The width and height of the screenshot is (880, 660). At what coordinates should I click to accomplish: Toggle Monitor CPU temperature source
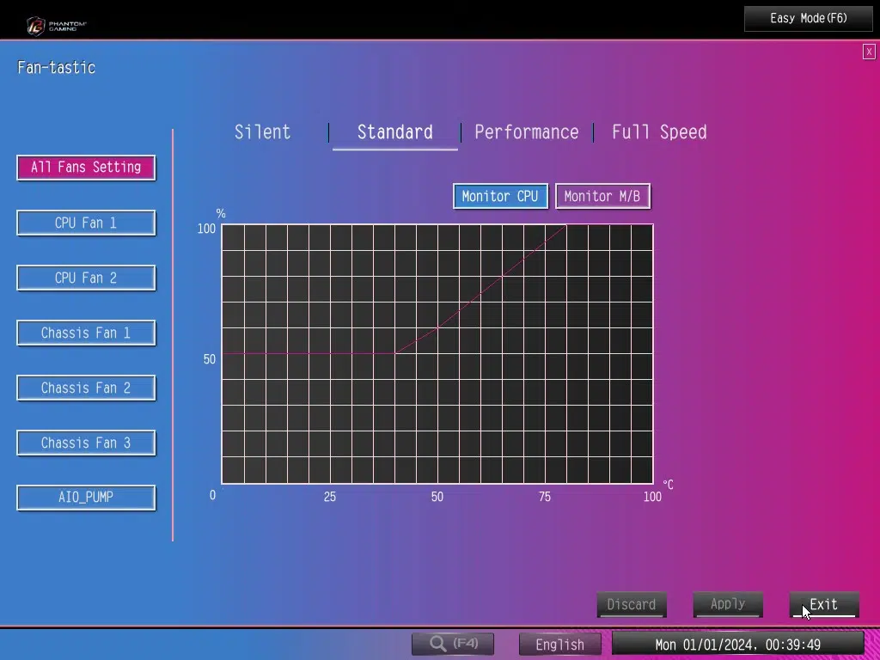(x=499, y=196)
